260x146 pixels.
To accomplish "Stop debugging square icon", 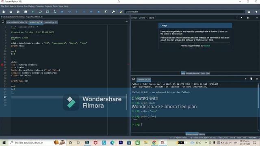I will point(99,12).
